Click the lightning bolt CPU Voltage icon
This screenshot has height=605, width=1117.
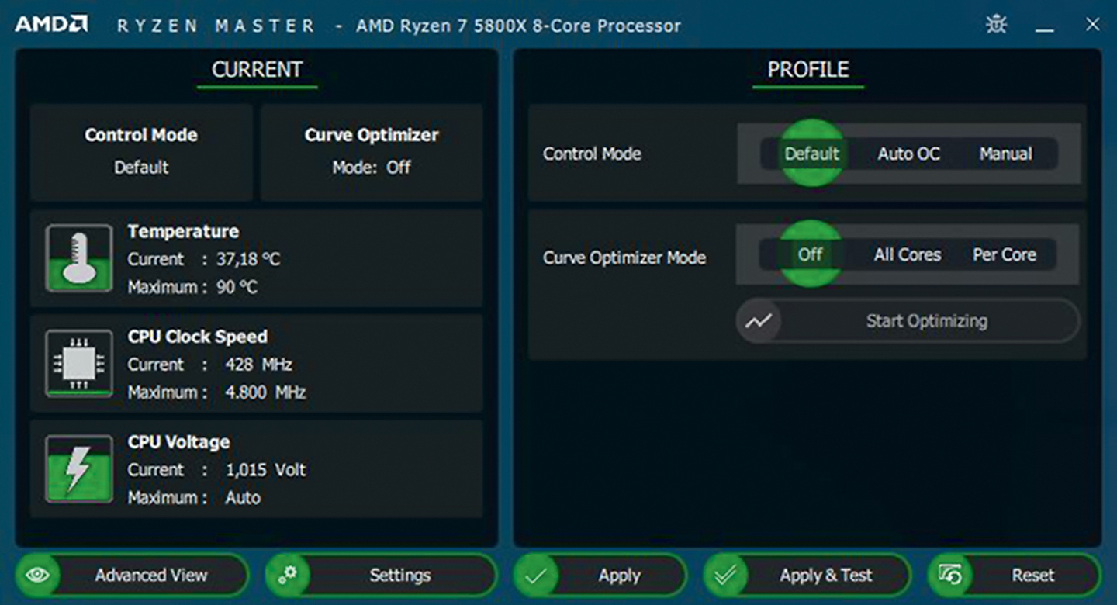click(x=78, y=469)
